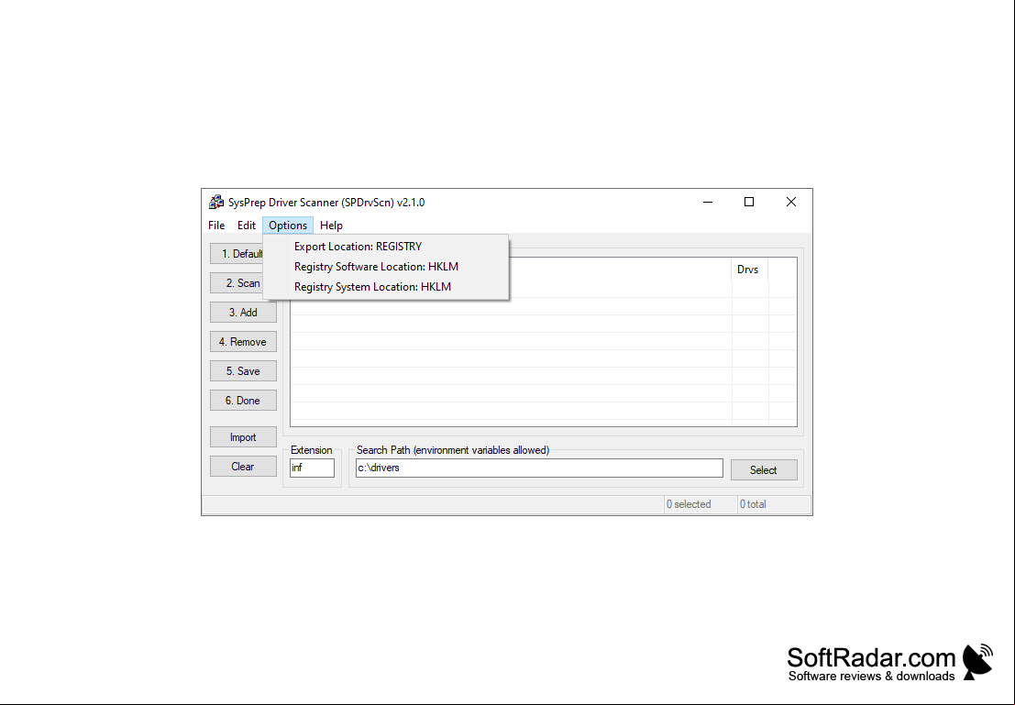The image size is (1015, 705).
Task: Close the SPDrvScn window
Action: 791,202
